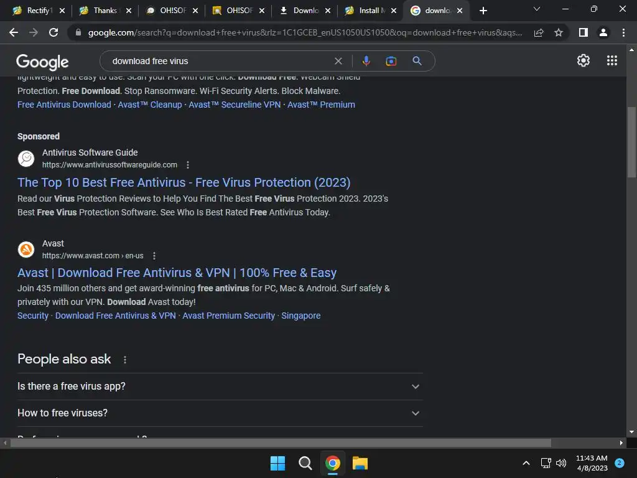
Task: Go back to the previous page
Action: (x=14, y=32)
